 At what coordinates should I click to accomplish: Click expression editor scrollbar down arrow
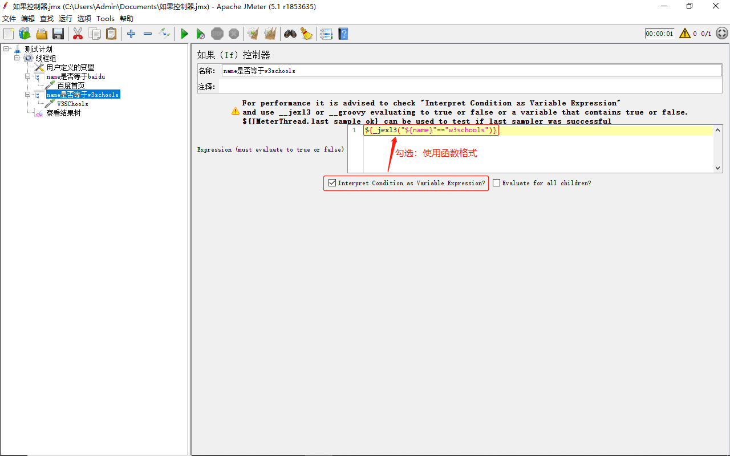(x=718, y=168)
